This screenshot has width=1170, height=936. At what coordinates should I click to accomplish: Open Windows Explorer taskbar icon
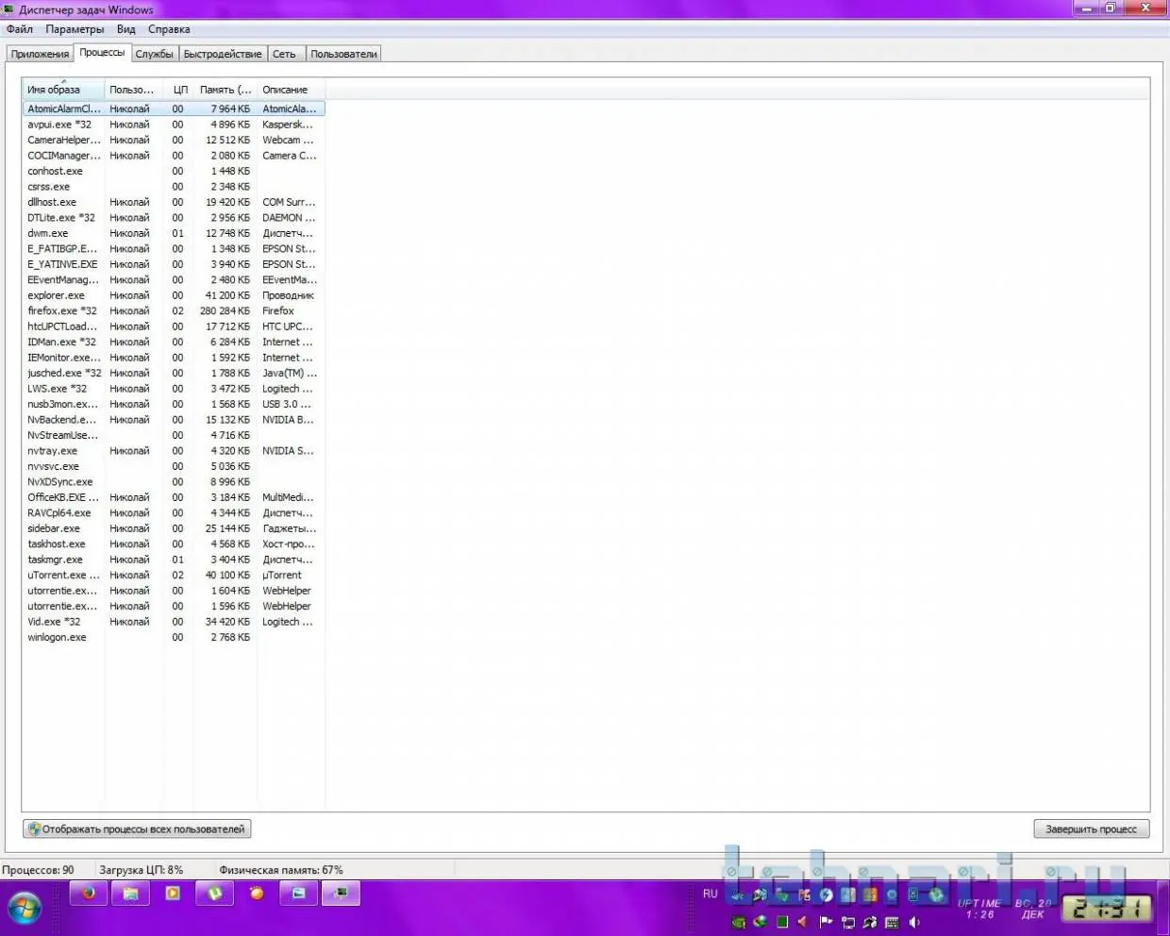tap(130, 893)
